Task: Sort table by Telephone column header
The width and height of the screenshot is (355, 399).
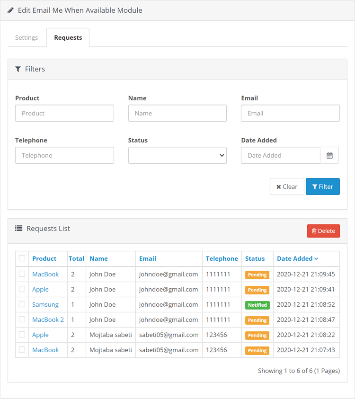Action: pos(222,258)
